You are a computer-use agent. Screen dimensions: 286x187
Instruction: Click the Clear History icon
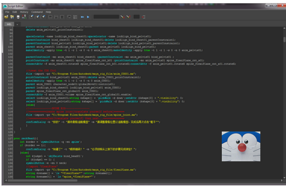pyautogui.click(x=31, y=17)
